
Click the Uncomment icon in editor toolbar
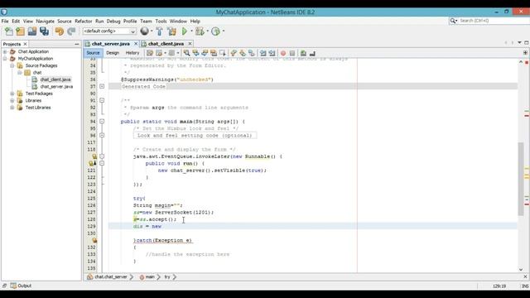tap(312, 53)
